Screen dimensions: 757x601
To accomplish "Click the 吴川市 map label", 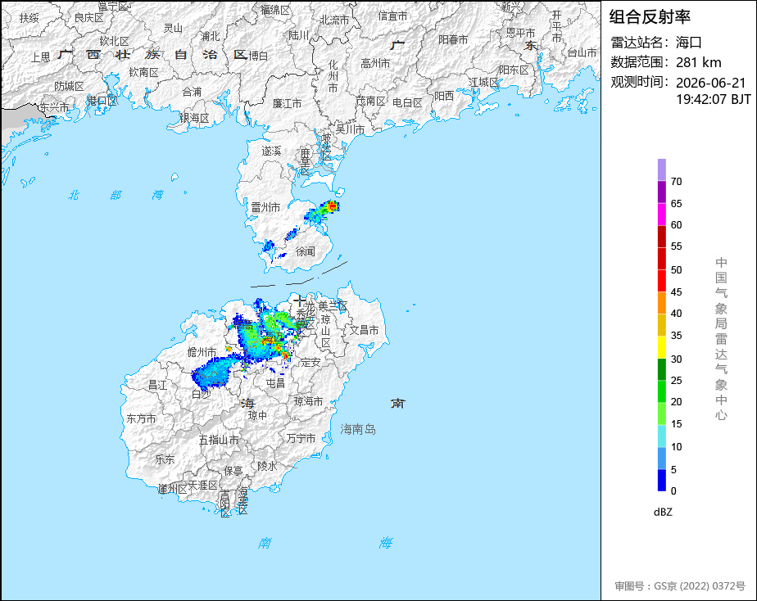I will coord(350,129).
